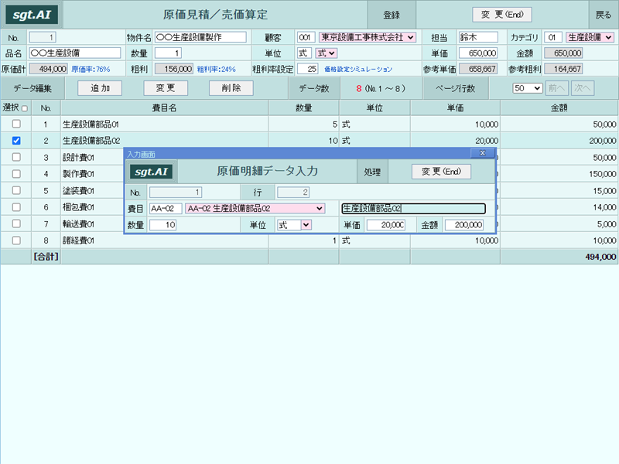This screenshot has width=619, height=464.
Task: Check the row 7 輸送費01 checkbox
Action: (16, 223)
